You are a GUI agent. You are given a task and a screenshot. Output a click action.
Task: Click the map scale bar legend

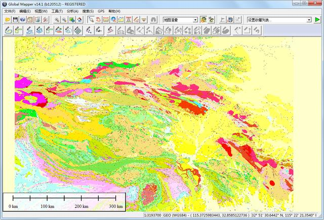coord(64,202)
